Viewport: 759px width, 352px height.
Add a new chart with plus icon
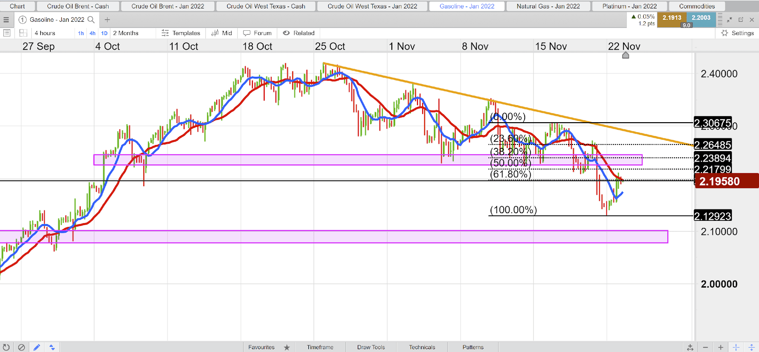107,20
